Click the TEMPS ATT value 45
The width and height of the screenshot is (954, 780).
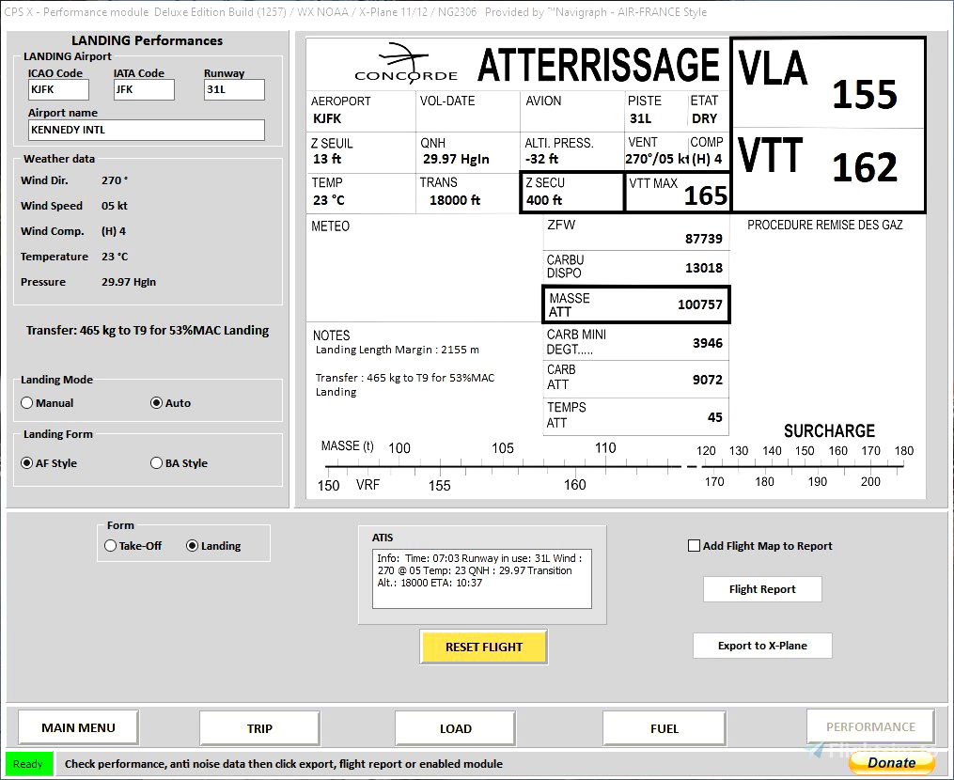pos(715,417)
